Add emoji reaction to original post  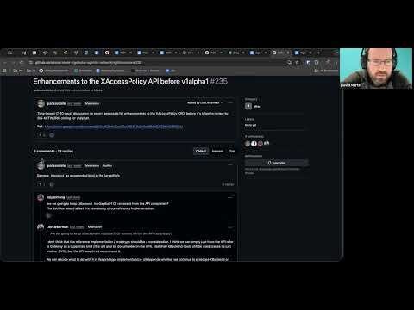click(52, 135)
